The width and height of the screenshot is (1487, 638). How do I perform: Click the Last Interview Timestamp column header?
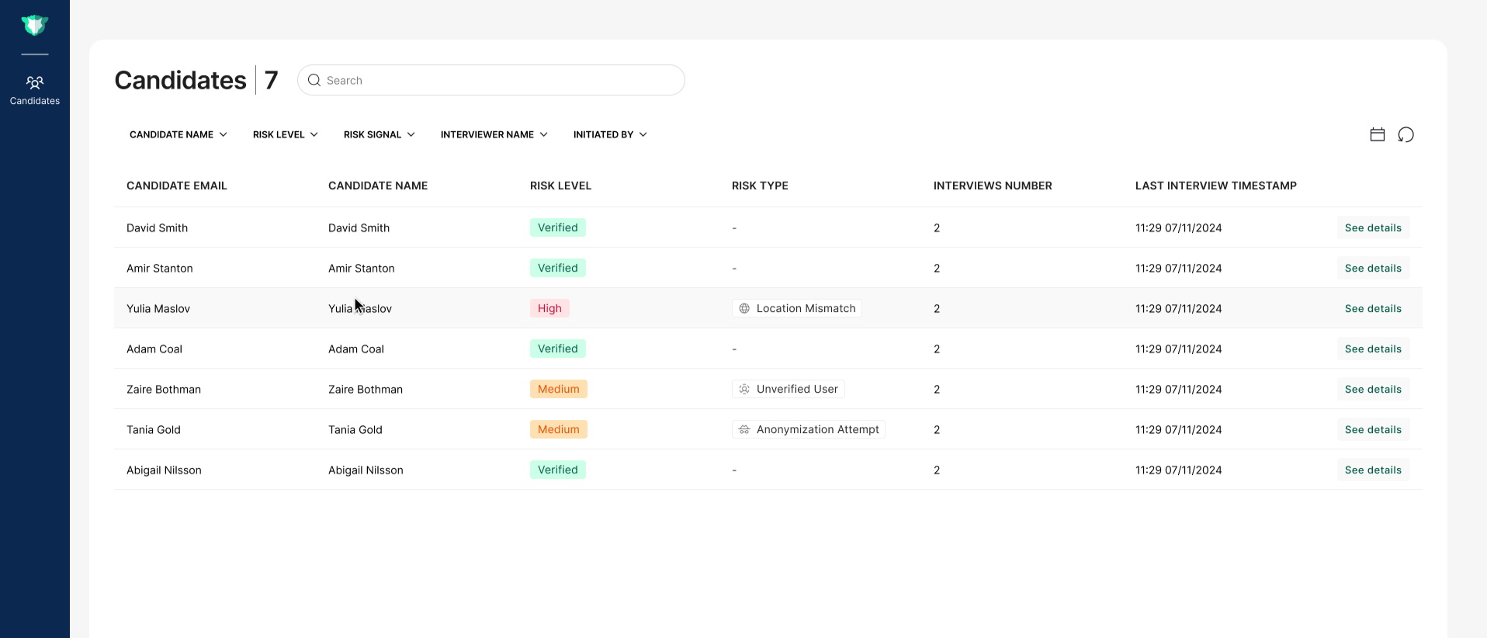click(x=1215, y=186)
